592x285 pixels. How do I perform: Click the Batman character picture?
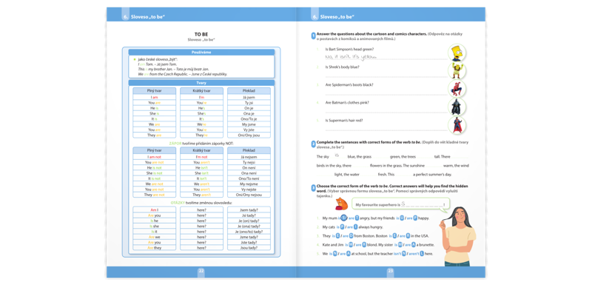pyautogui.click(x=457, y=107)
